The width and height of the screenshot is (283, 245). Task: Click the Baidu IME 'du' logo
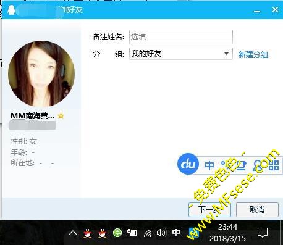188,164
